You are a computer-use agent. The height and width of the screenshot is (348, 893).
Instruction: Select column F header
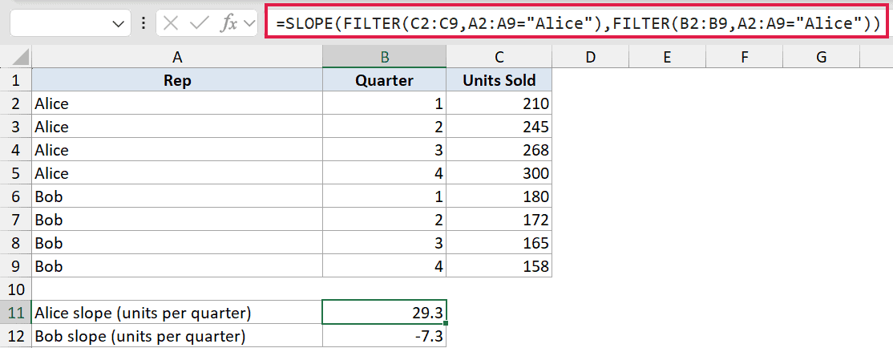[x=745, y=56]
